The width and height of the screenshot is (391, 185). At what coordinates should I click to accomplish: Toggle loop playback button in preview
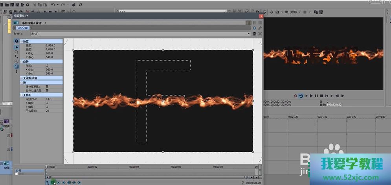click(301, 96)
